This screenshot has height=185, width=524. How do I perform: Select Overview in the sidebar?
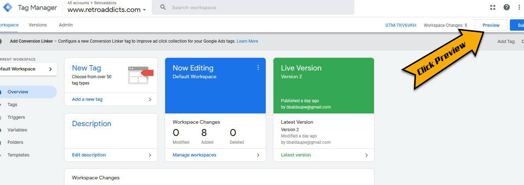pos(28,92)
